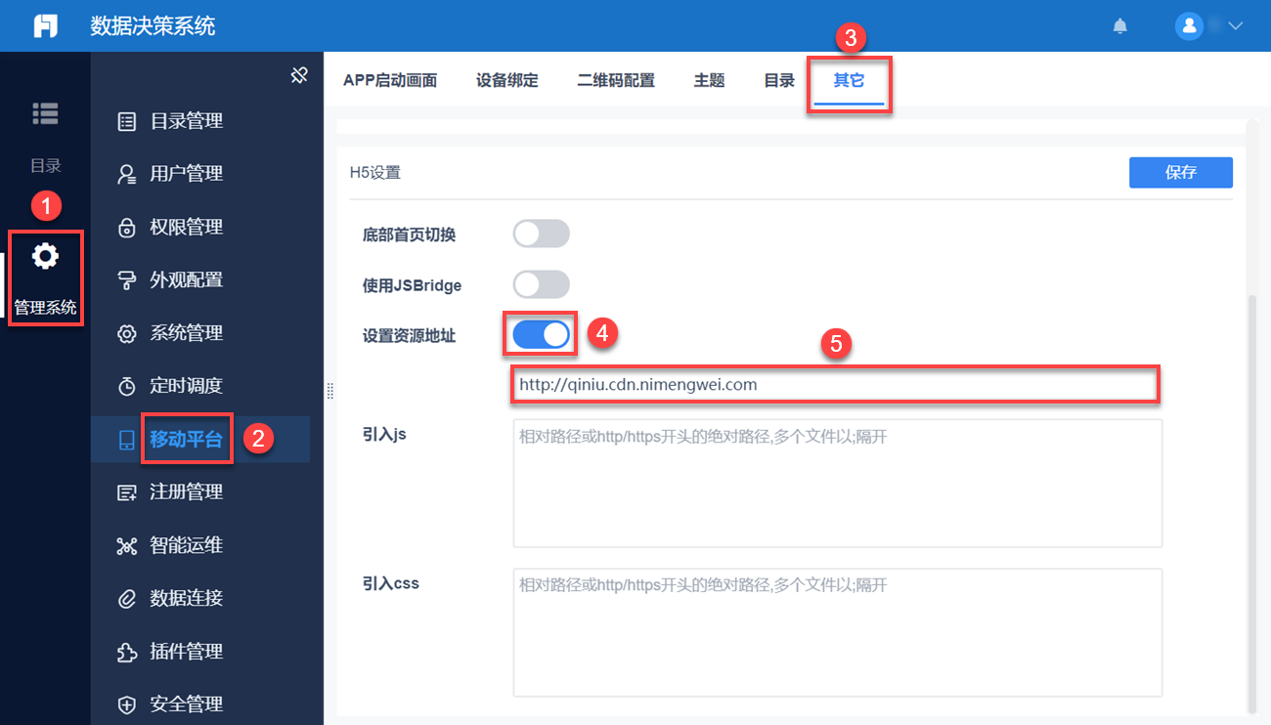Click the 引入js text area
The image size is (1271, 725).
[837, 483]
